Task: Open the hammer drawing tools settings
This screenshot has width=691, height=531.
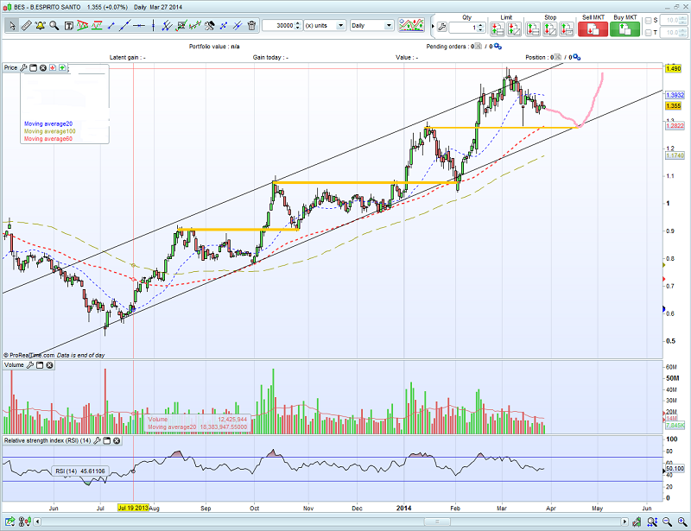Action: (x=209, y=26)
